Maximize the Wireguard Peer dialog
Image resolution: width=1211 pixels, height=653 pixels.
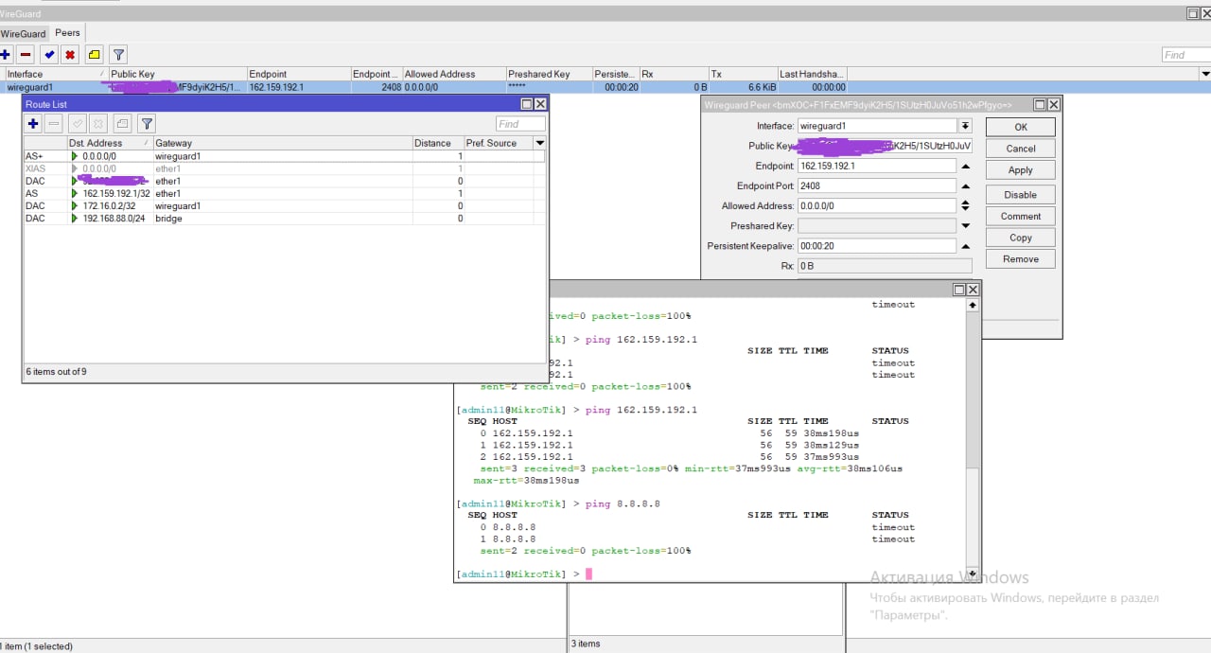click(x=1040, y=105)
